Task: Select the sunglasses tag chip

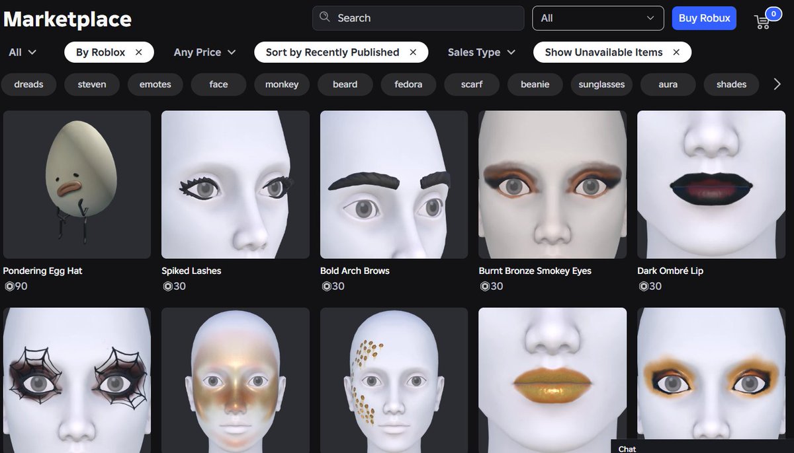Action: pyautogui.click(x=601, y=85)
